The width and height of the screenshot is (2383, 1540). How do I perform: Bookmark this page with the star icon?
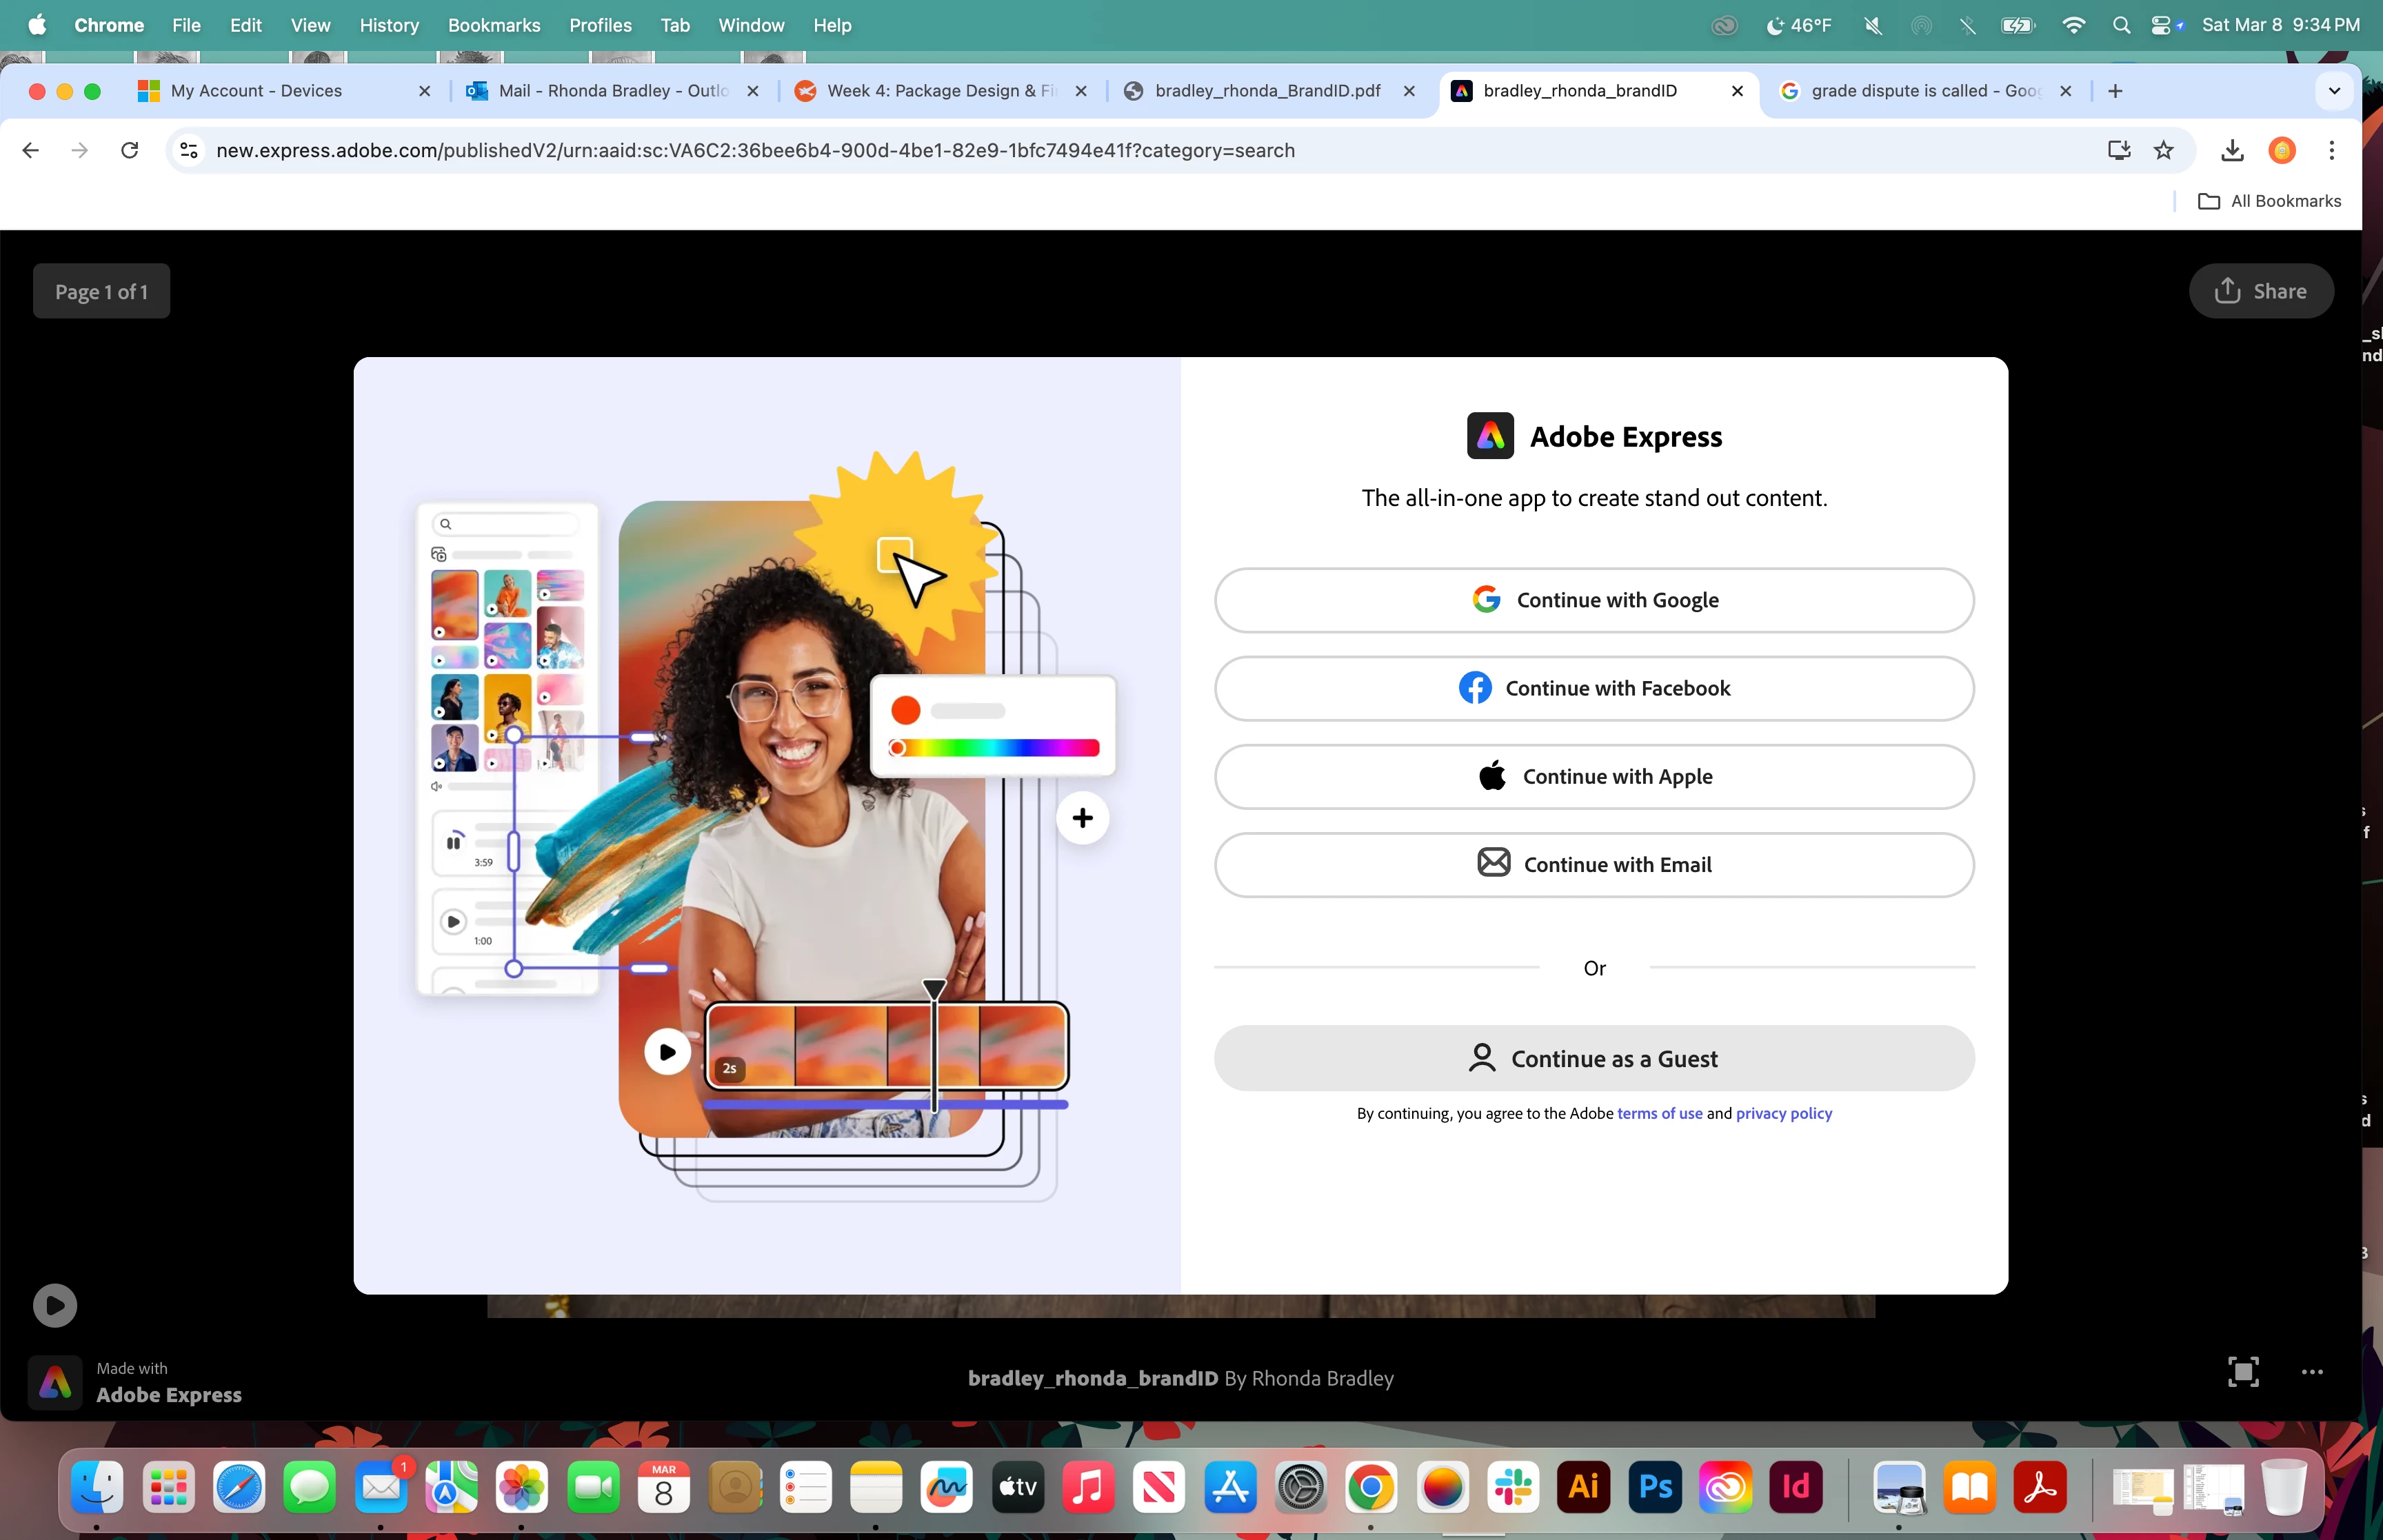tap(2163, 150)
